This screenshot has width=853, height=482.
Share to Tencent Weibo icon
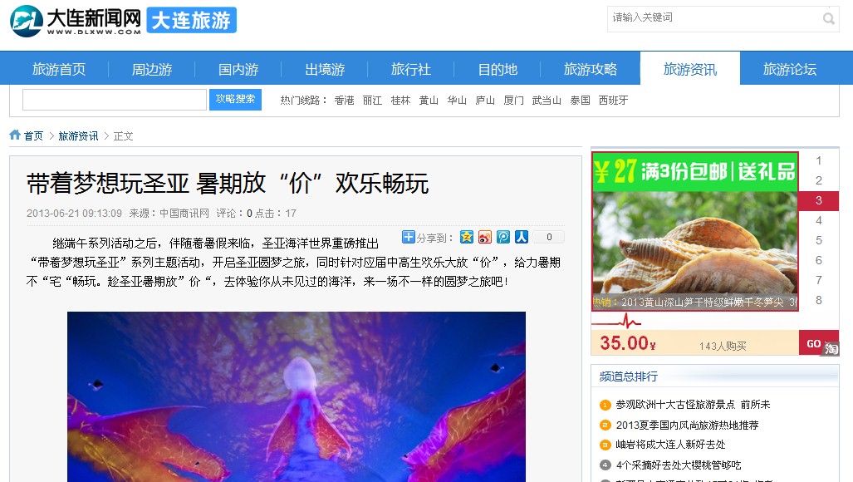pyautogui.click(x=503, y=237)
